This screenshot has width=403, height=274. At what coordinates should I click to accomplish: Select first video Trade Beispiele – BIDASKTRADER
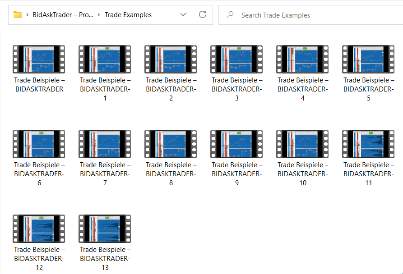tap(39, 59)
